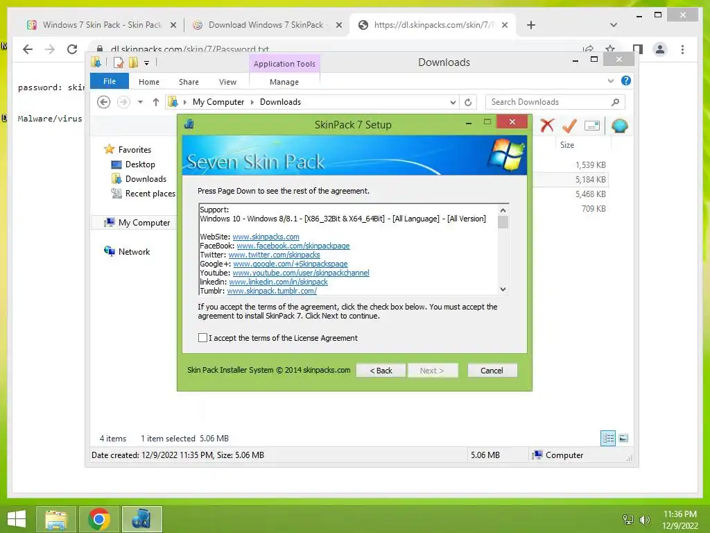Select My Computer in the navigation pane
Screen dimensions: 710x533
pyautogui.click(x=144, y=223)
